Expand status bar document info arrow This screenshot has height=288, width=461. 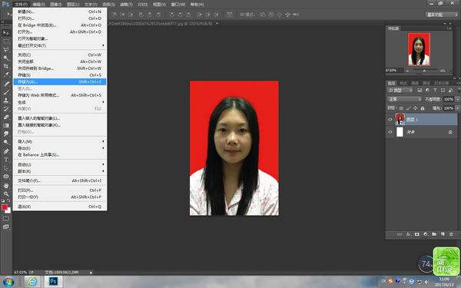pos(91,273)
